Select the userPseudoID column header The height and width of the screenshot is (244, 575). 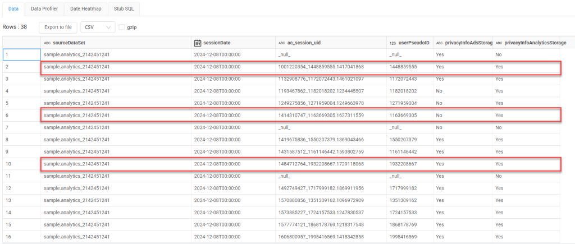click(x=409, y=43)
